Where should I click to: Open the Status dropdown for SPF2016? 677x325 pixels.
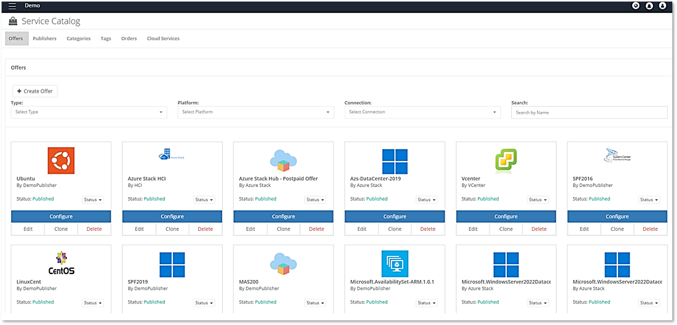(649, 200)
